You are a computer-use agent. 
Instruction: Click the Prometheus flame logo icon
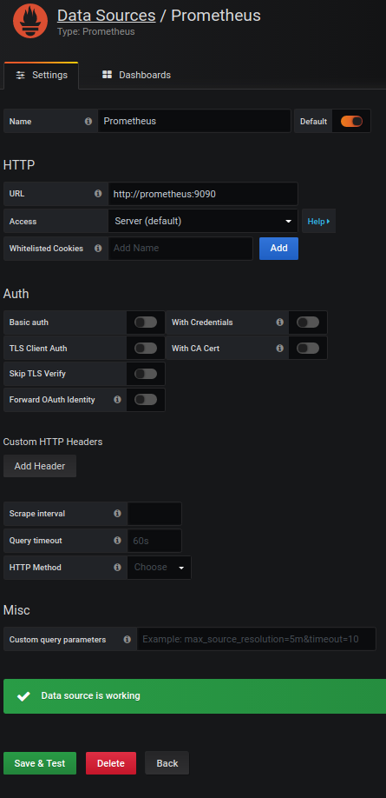[30, 21]
